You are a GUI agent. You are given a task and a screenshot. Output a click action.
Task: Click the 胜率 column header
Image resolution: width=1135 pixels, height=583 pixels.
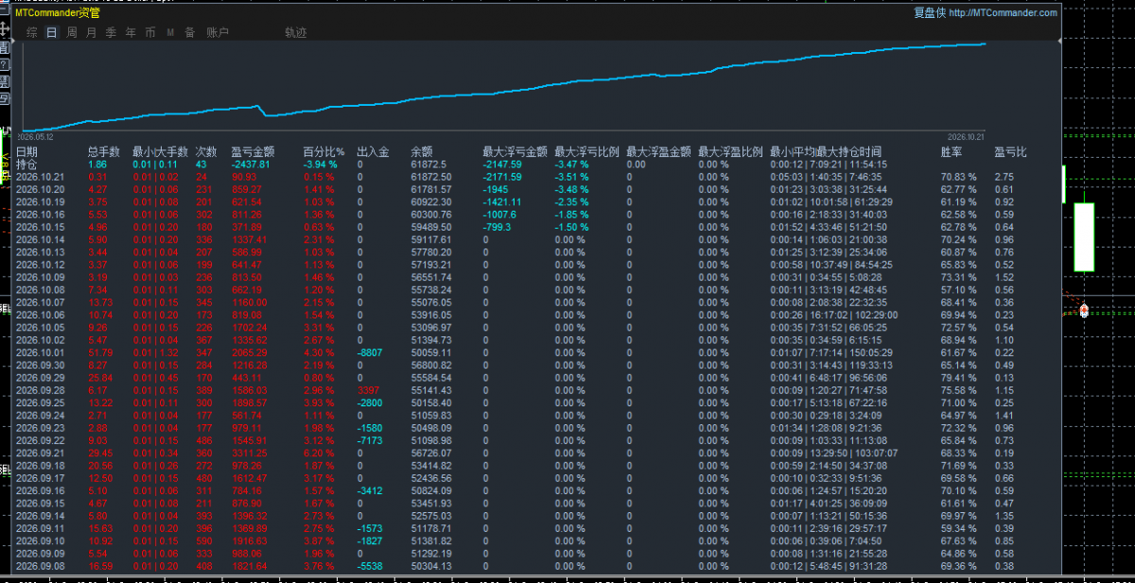point(952,151)
